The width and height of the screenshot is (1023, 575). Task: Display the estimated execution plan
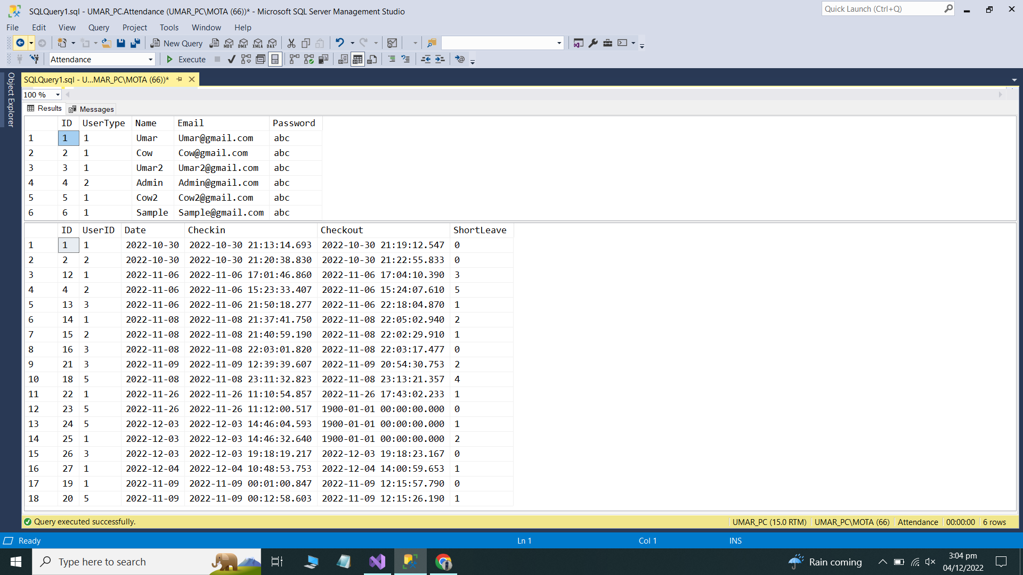246,59
